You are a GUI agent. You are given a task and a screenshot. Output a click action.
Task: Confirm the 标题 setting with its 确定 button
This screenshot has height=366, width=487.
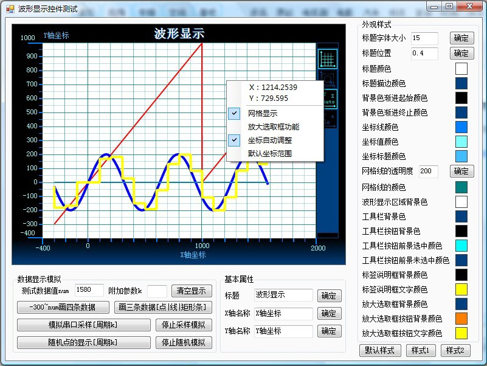click(x=329, y=296)
